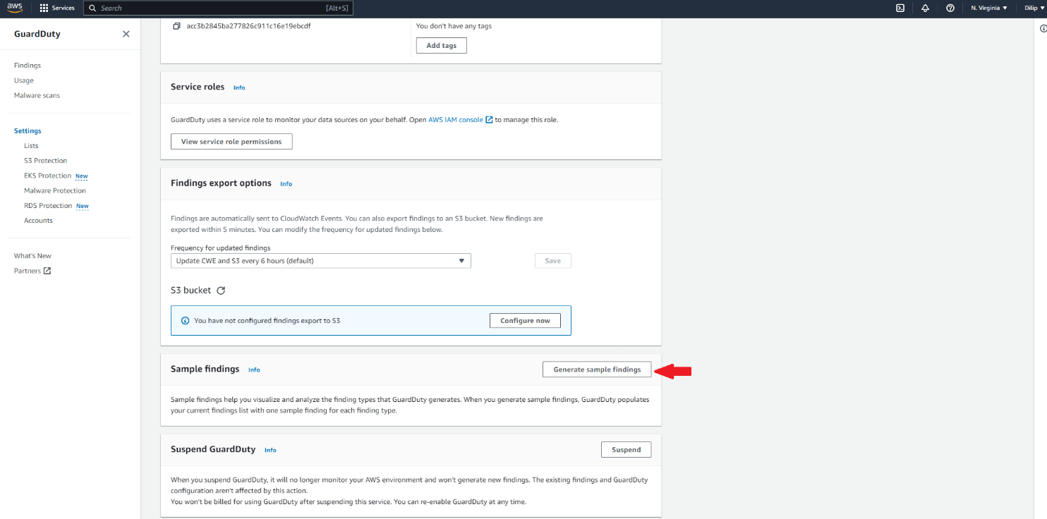This screenshot has width=1047, height=519.
Task: Click Generate sample findings button
Action: click(x=597, y=370)
